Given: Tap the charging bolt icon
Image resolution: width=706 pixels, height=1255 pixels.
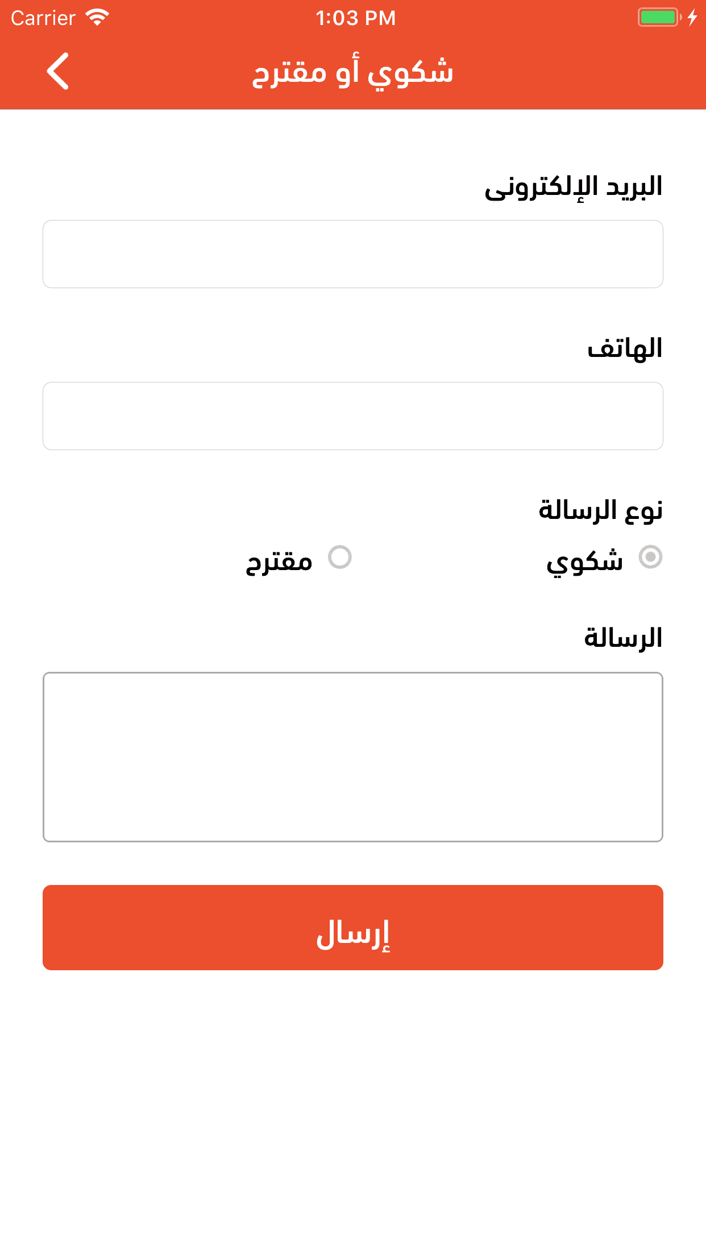Looking at the screenshot, I should point(692,18).
